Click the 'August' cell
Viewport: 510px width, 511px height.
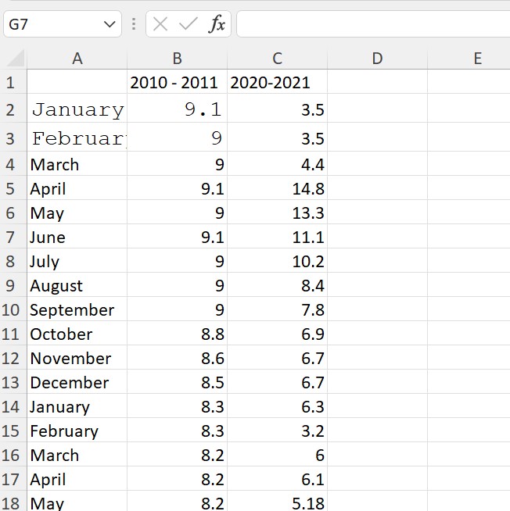click(77, 285)
